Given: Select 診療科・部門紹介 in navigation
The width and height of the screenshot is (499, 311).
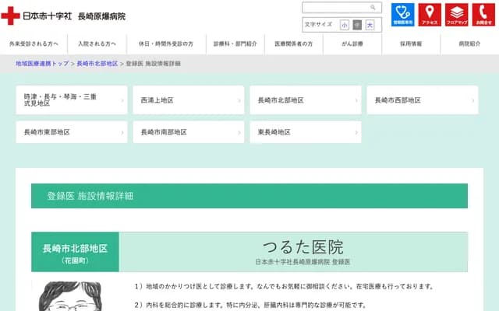Looking at the screenshot, I should (235, 44).
